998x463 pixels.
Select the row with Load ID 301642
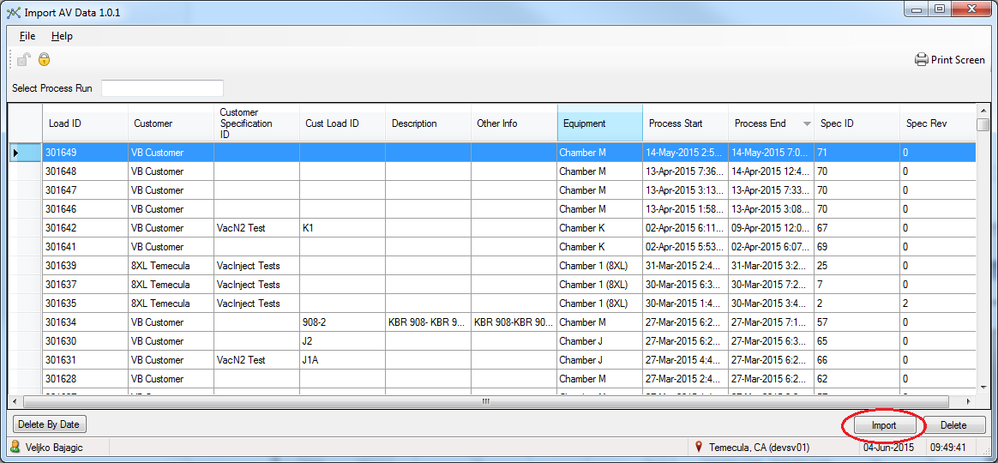coord(84,228)
